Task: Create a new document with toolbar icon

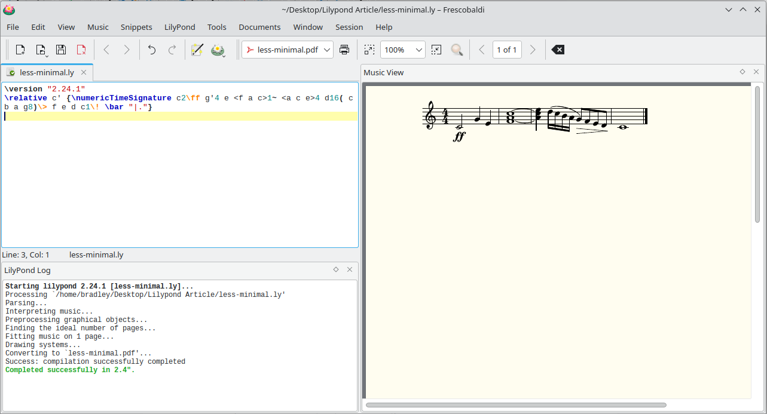Action: coord(20,50)
